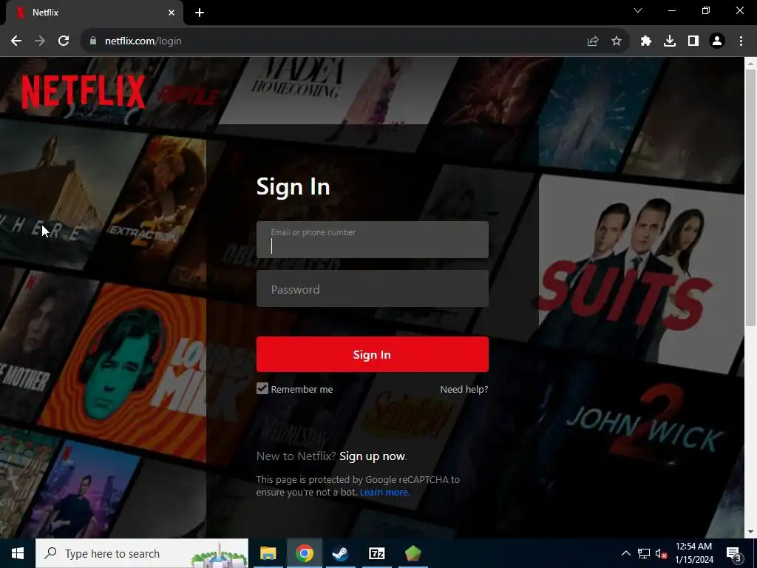The height and width of the screenshot is (568, 757).
Task: Open the green gem taskbar app
Action: (x=413, y=553)
